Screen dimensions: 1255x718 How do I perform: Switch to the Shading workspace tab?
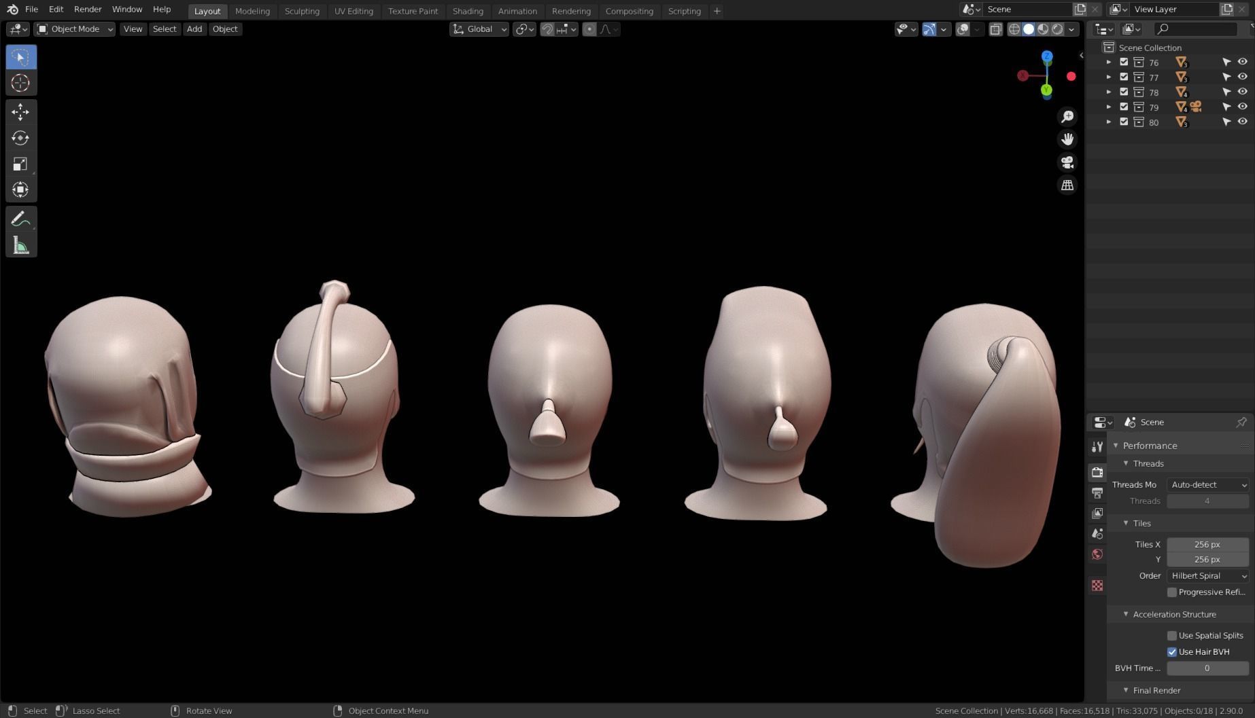click(x=468, y=11)
